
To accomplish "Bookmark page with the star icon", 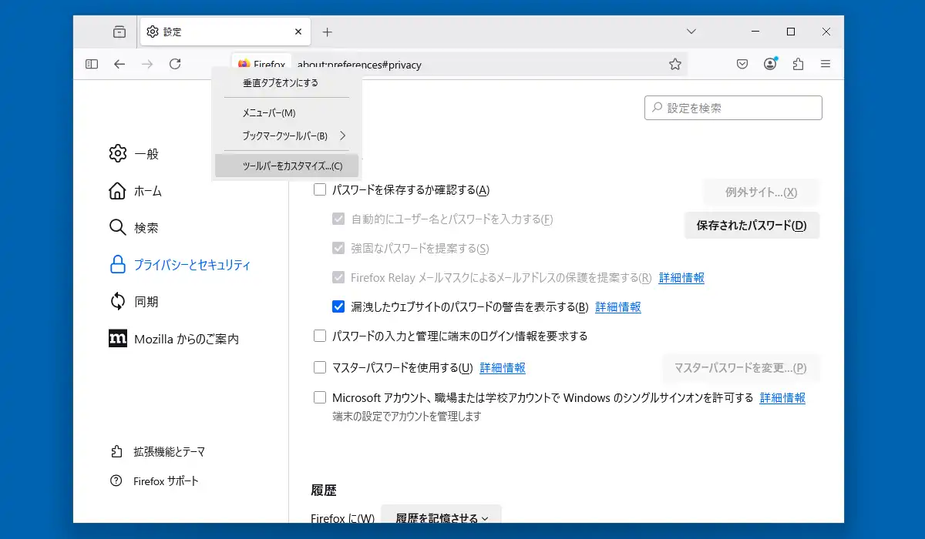I will (675, 64).
